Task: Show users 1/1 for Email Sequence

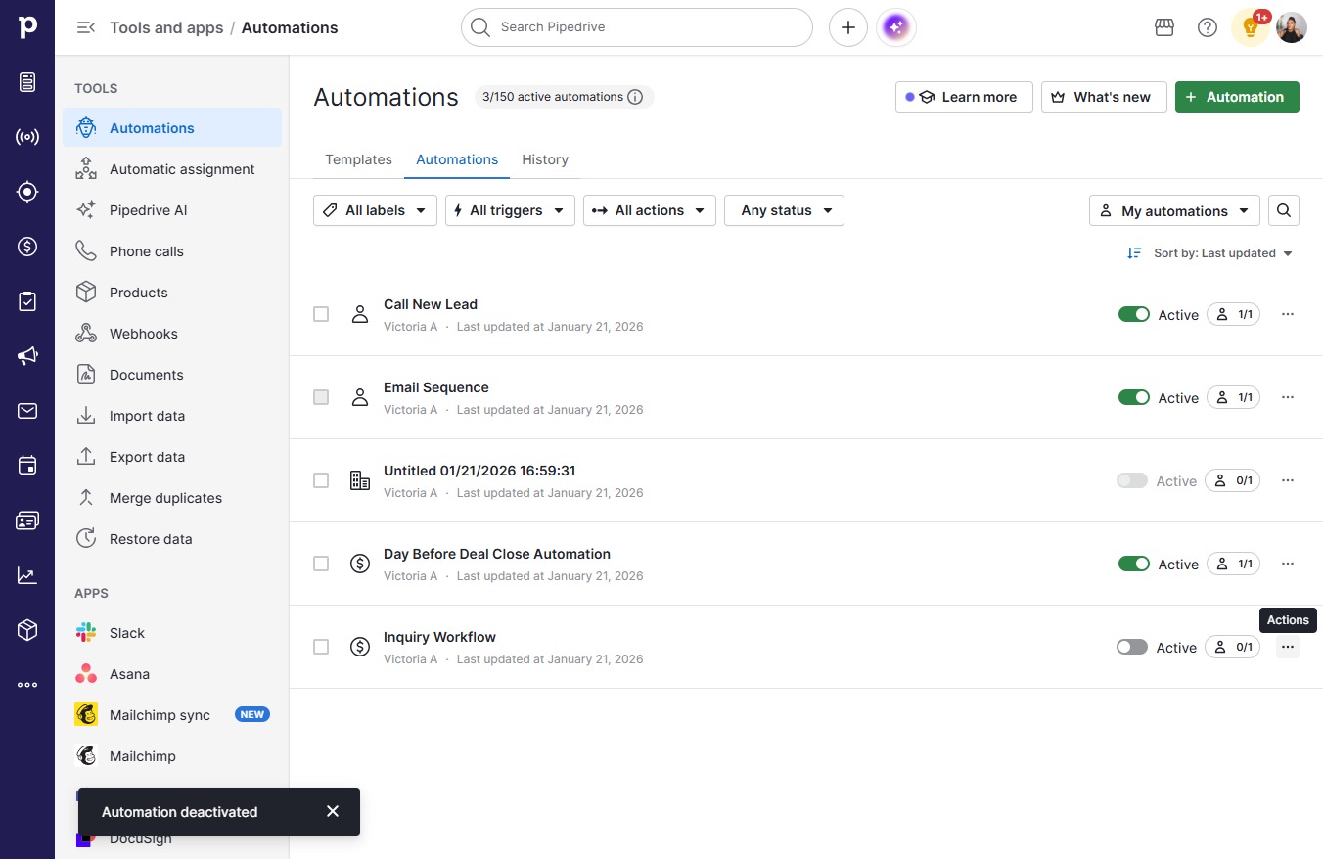Action: (1233, 397)
